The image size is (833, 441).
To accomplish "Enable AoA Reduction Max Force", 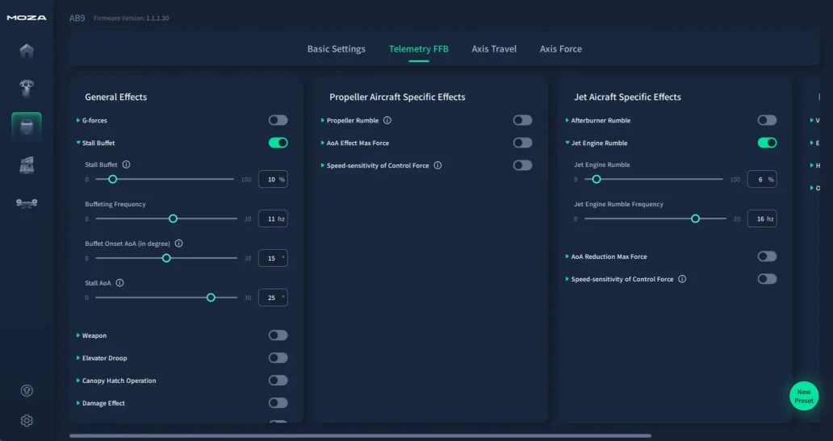I will 767,257.
